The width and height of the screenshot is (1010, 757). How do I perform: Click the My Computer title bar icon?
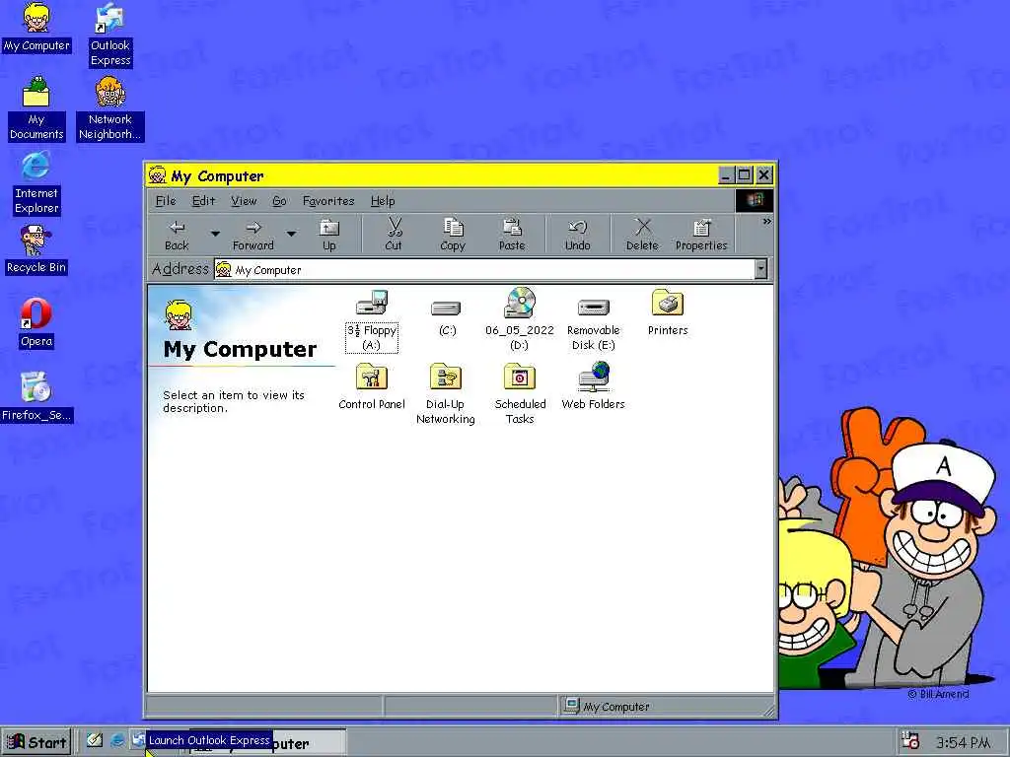[x=157, y=175]
